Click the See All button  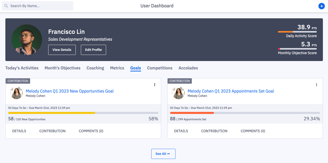coord(163,154)
